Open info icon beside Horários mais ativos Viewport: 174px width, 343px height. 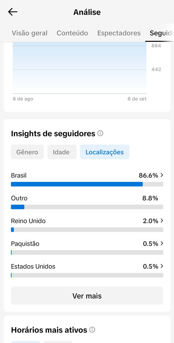[92, 330]
